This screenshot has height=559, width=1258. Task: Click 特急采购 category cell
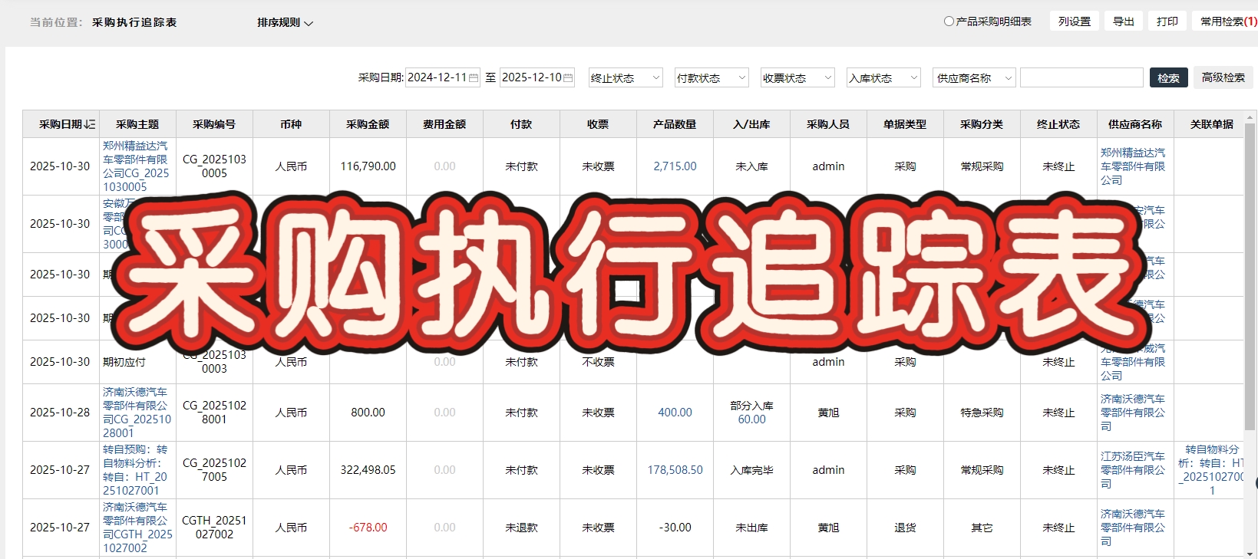click(x=982, y=413)
